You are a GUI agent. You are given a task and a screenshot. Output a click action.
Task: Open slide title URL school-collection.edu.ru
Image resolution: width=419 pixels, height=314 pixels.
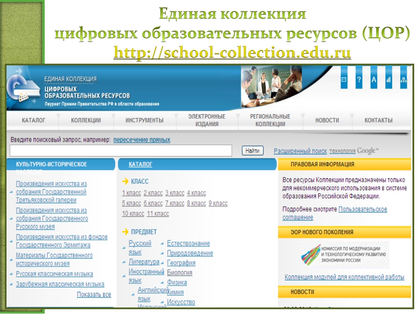click(232, 52)
